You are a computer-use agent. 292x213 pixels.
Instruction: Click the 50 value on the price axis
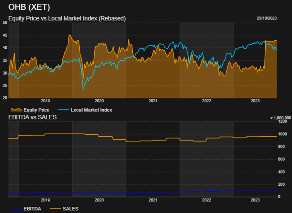point(5,23)
